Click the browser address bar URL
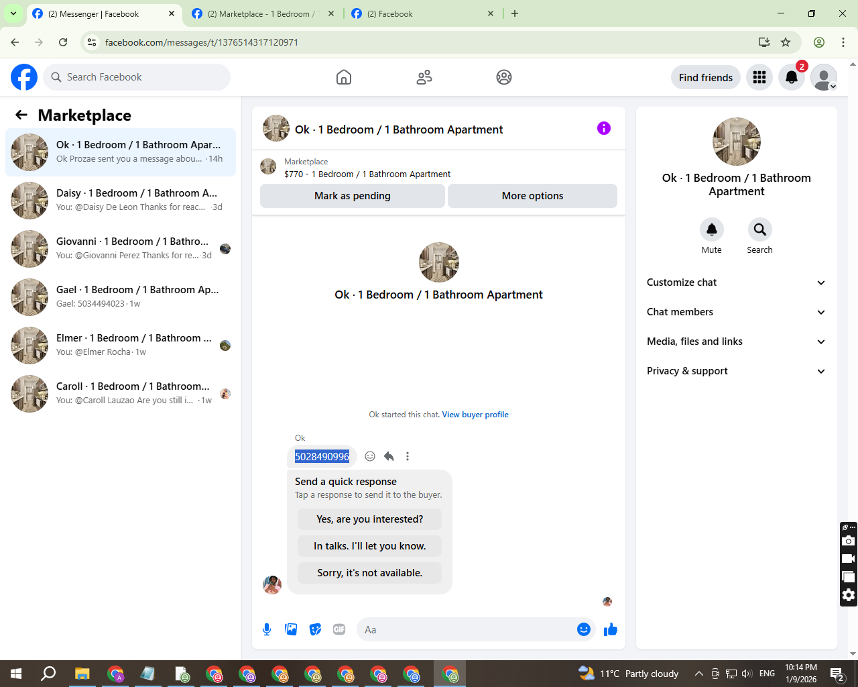The image size is (858, 687). 202,42
